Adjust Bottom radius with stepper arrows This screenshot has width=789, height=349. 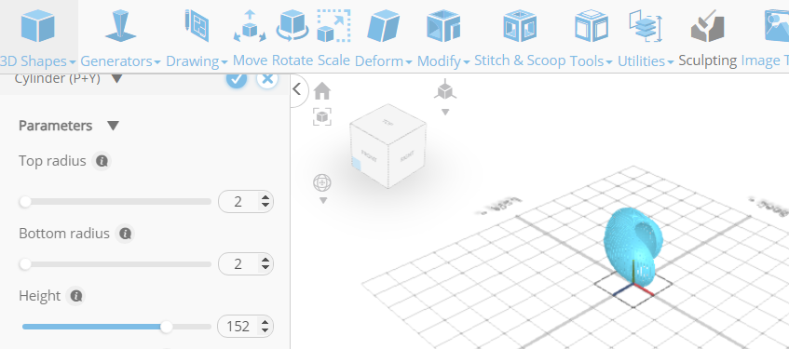click(x=265, y=264)
